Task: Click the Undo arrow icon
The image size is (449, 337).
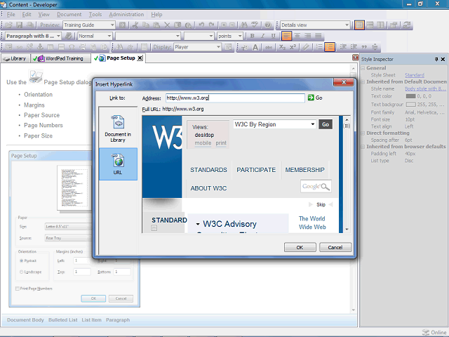Action: [201, 25]
